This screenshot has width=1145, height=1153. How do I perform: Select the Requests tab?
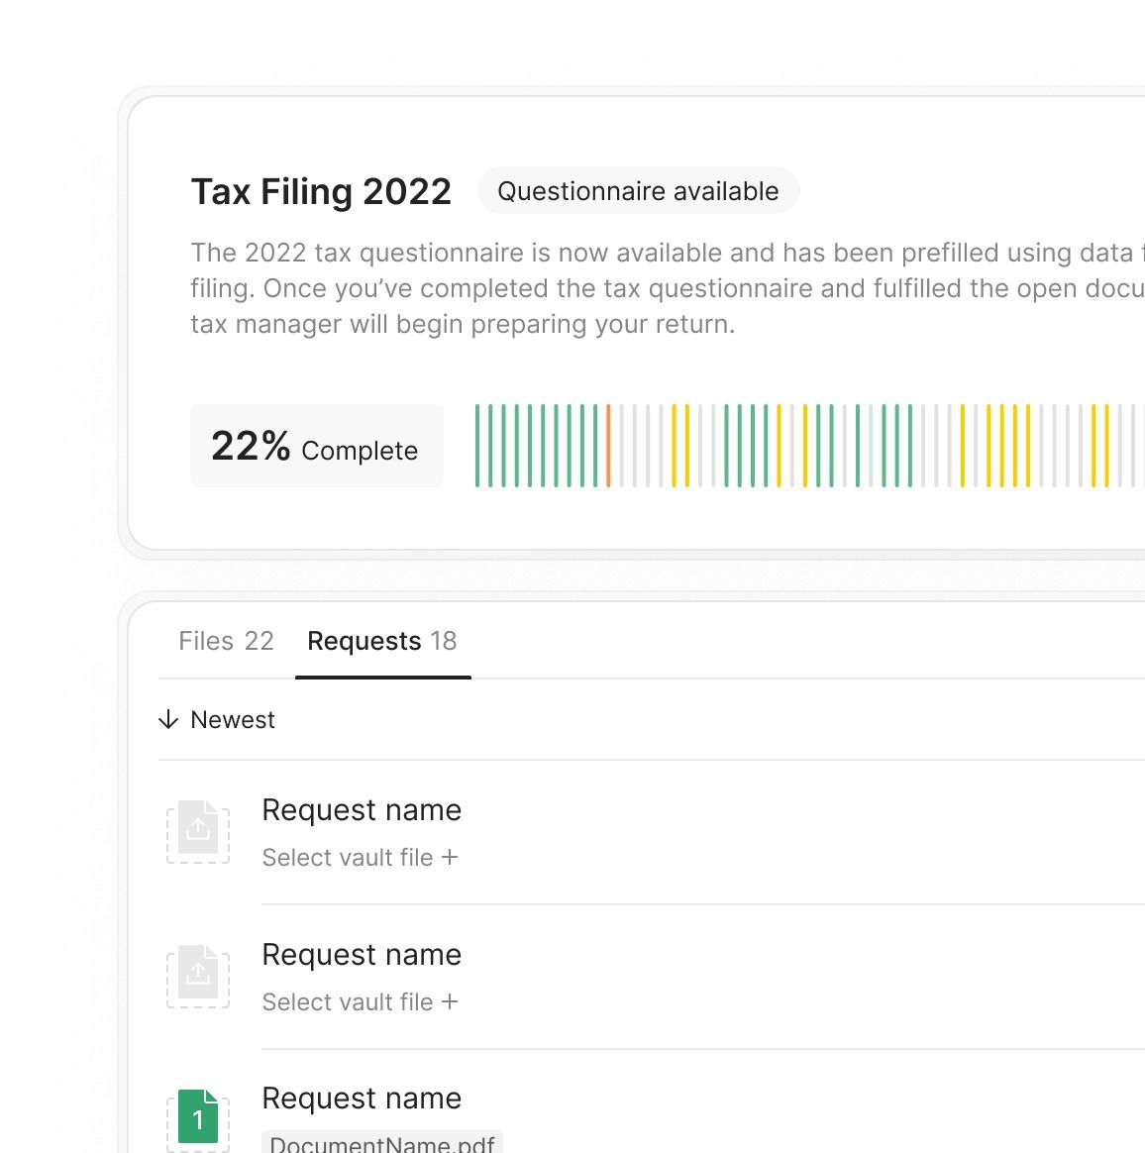(x=382, y=641)
